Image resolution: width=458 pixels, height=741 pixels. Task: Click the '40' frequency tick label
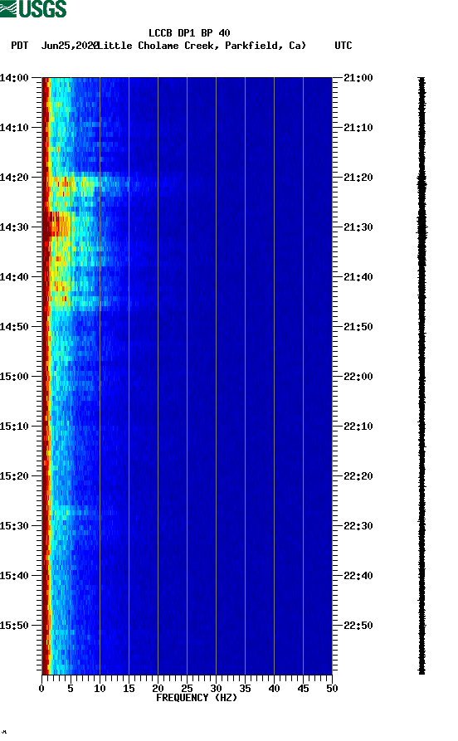click(x=274, y=688)
